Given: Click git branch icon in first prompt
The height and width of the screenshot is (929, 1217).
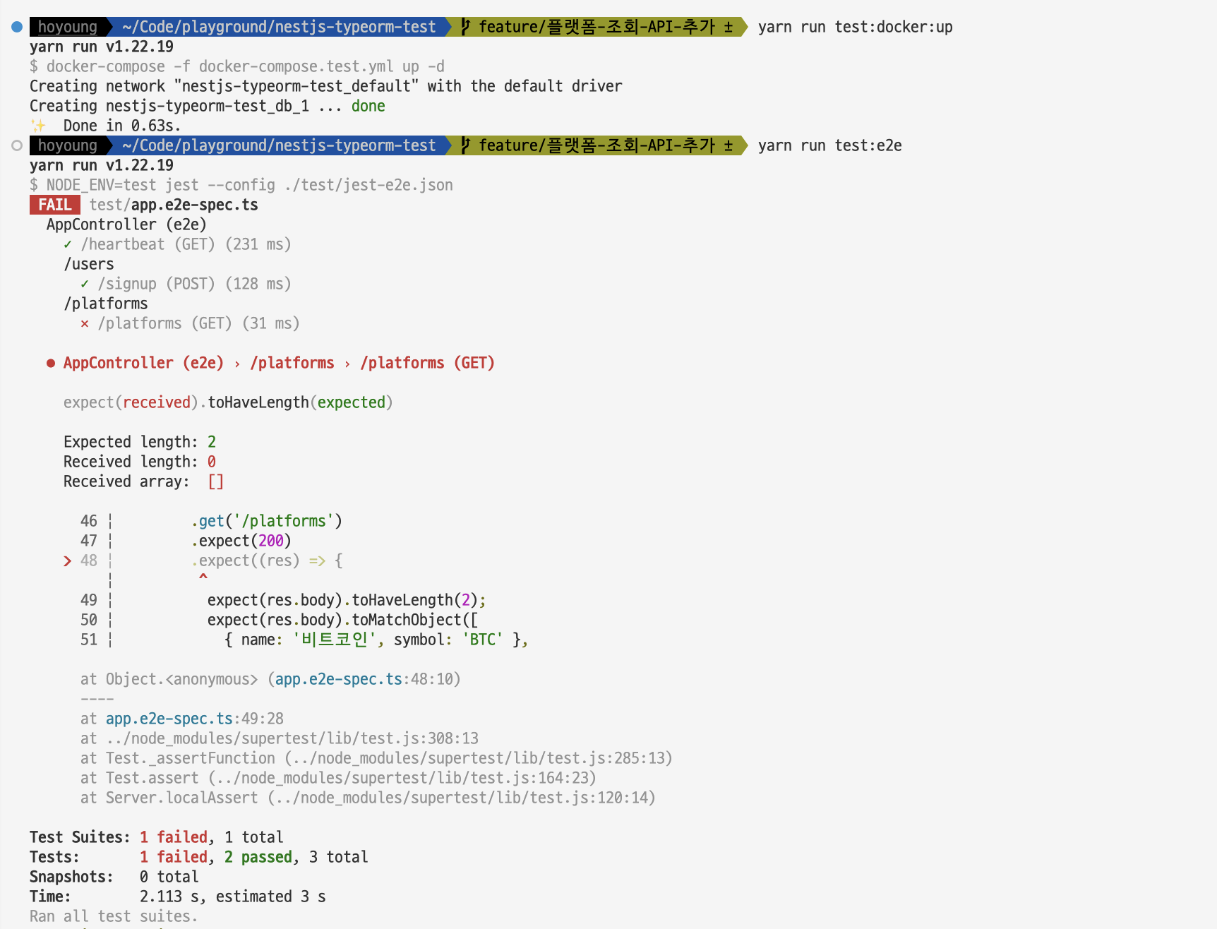Looking at the screenshot, I should (465, 27).
